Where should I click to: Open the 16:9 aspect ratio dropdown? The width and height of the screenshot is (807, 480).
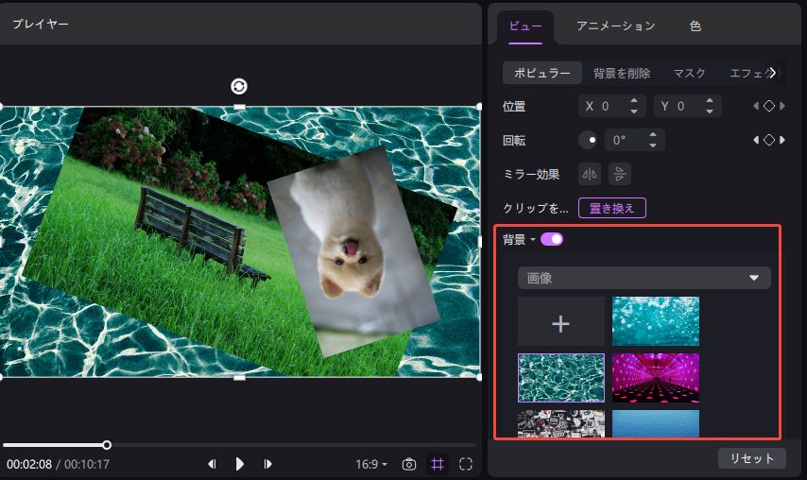click(371, 464)
